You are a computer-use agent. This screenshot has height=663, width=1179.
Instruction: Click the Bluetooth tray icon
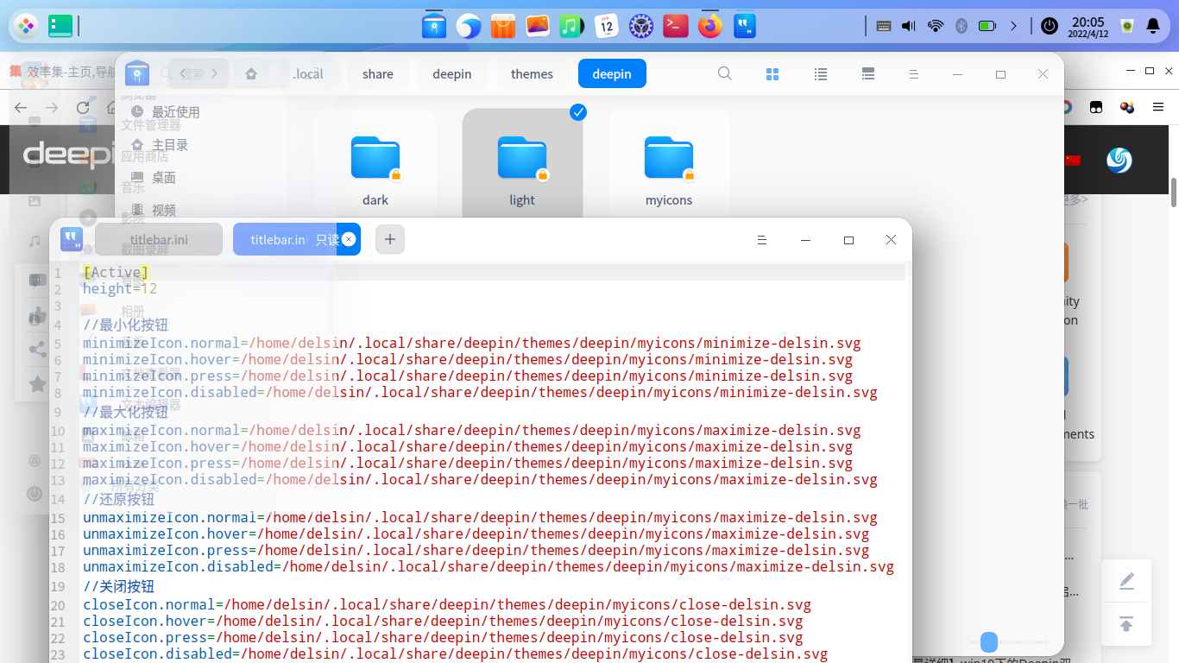[x=961, y=26]
